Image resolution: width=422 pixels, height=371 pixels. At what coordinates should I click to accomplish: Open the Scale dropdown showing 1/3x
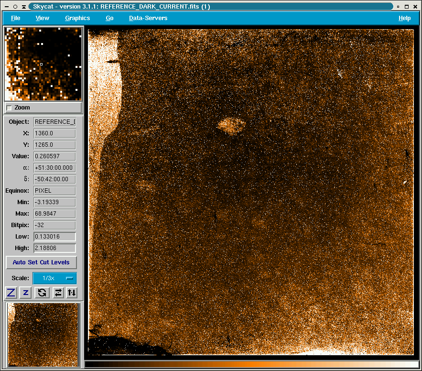click(54, 278)
